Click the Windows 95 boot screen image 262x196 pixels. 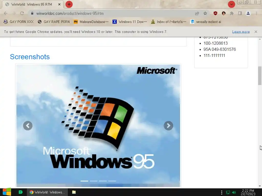pos(98,126)
